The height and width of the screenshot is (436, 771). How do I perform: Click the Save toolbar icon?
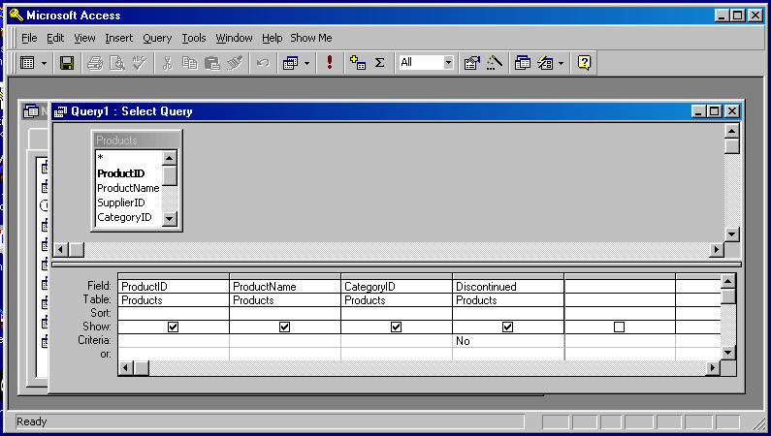67,63
